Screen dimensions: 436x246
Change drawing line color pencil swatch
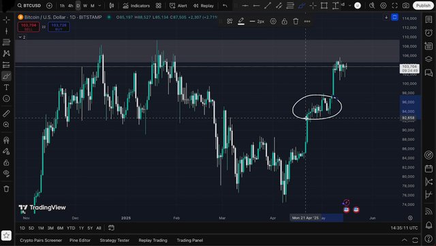click(241, 21)
